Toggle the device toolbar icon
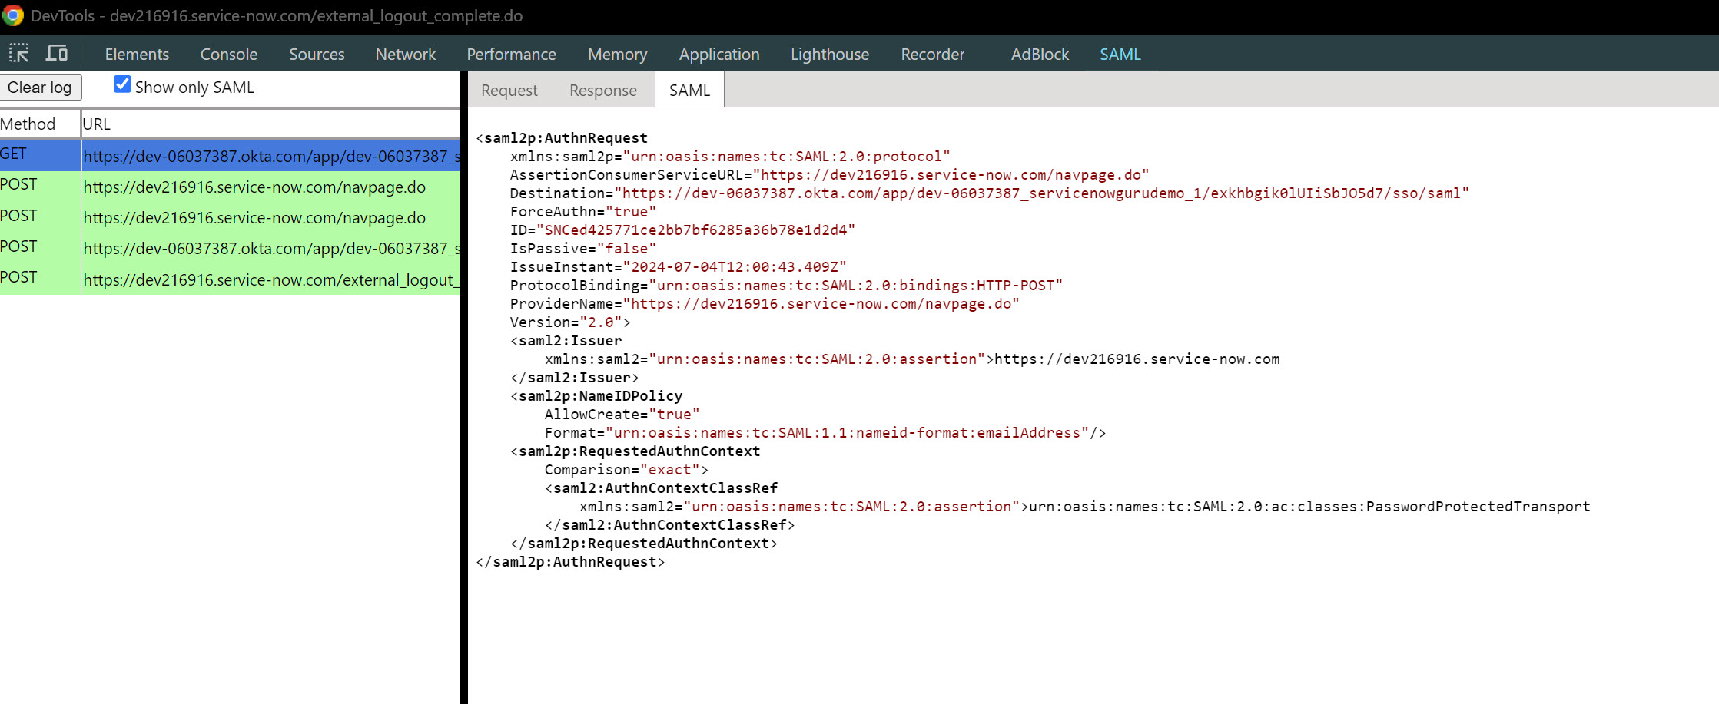Image resolution: width=1719 pixels, height=704 pixels. coord(57,54)
